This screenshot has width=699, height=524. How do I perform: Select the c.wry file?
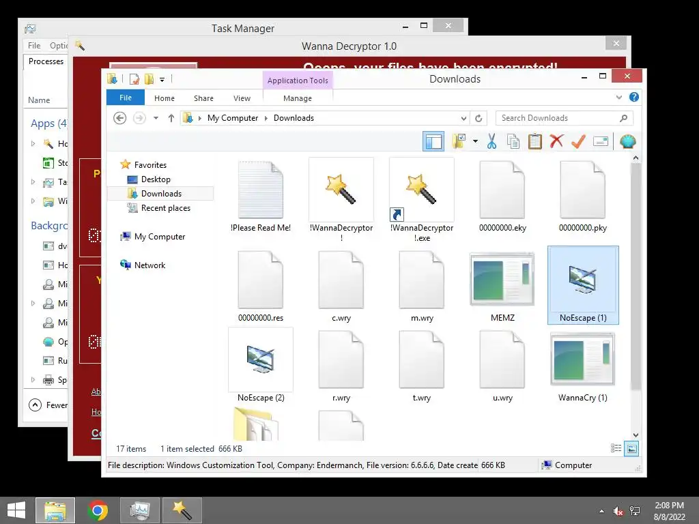tap(341, 286)
